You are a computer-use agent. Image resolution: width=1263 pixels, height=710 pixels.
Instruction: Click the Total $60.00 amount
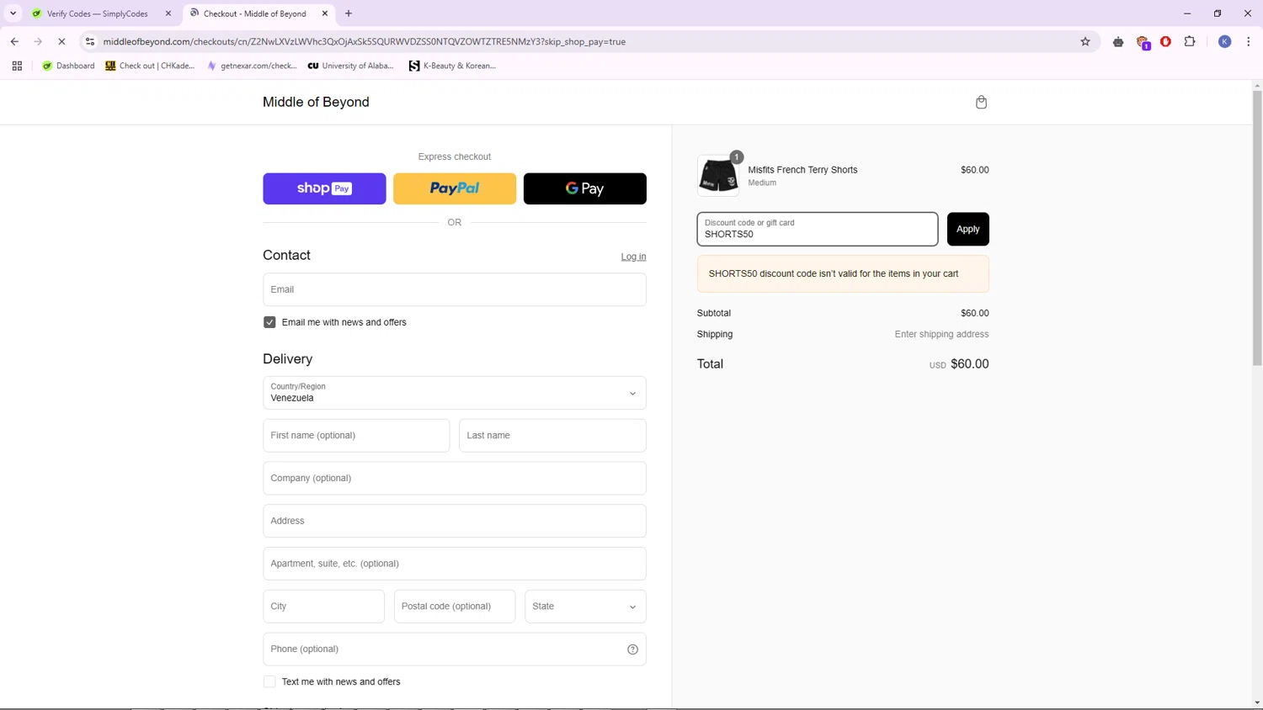pyautogui.click(x=969, y=364)
